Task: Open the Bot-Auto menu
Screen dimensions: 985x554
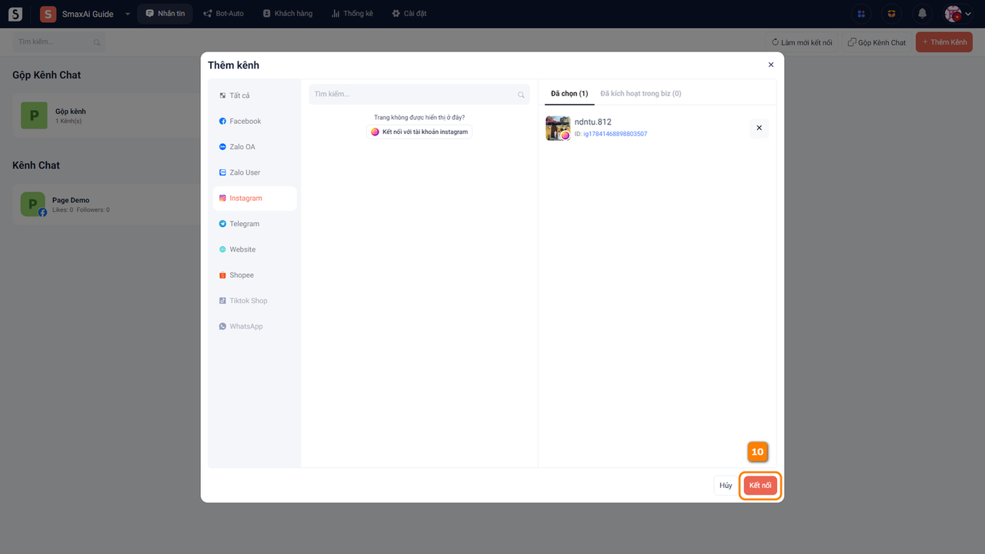Action: pos(223,14)
